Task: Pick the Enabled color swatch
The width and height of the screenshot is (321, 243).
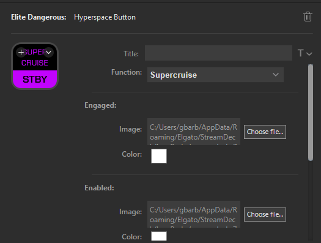Action: (x=159, y=236)
